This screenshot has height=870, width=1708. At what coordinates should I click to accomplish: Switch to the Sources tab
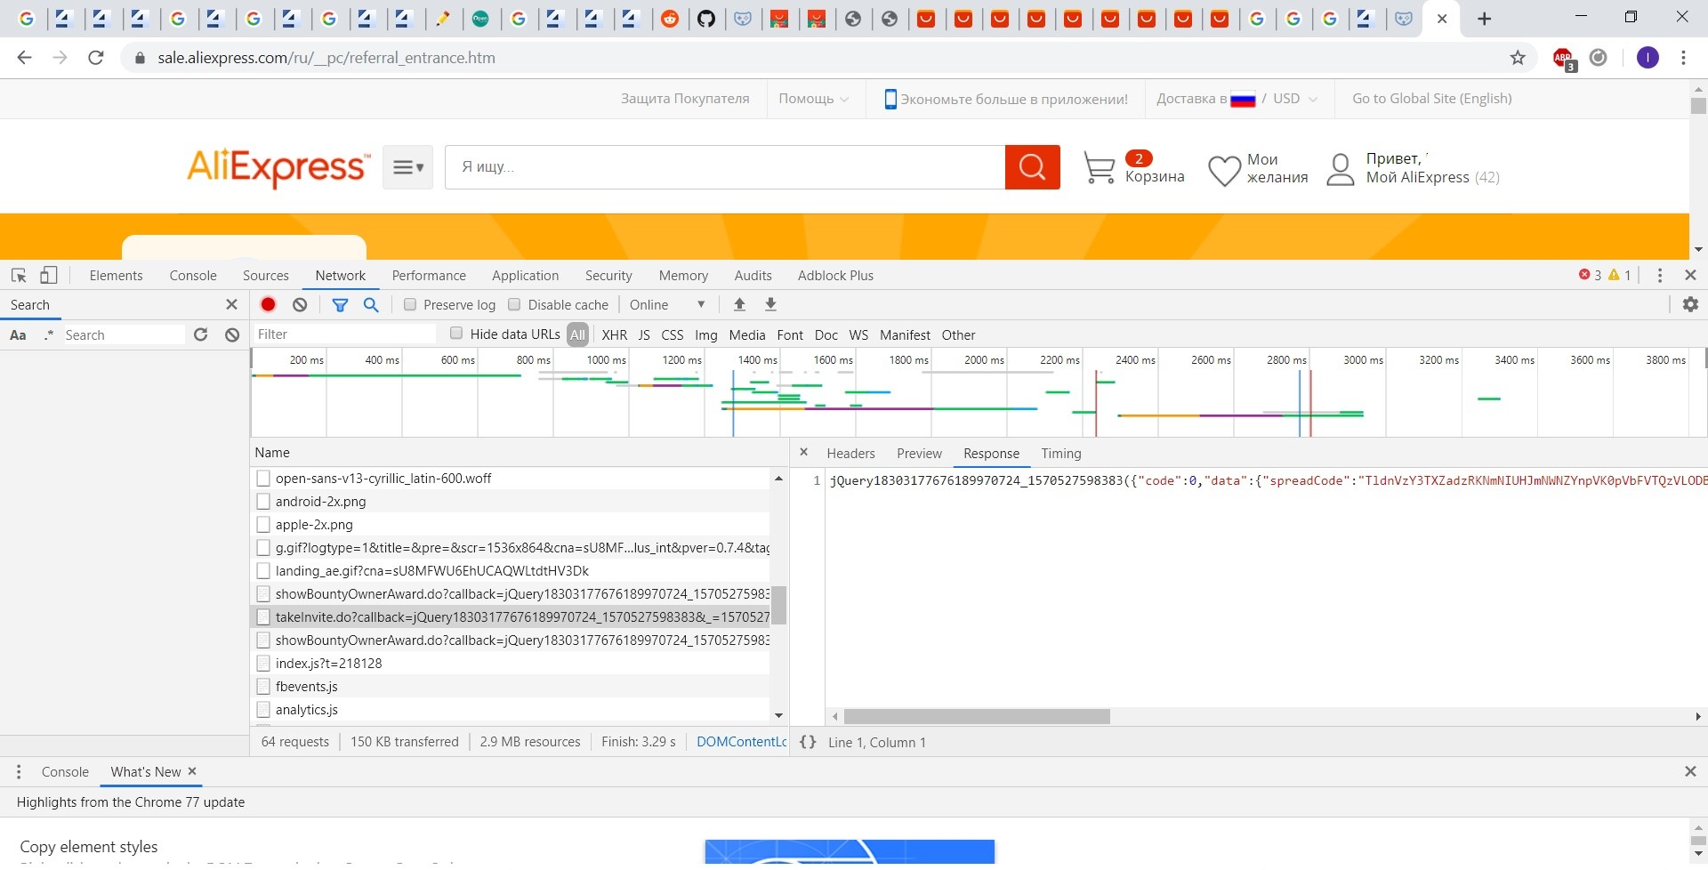tap(265, 276)
